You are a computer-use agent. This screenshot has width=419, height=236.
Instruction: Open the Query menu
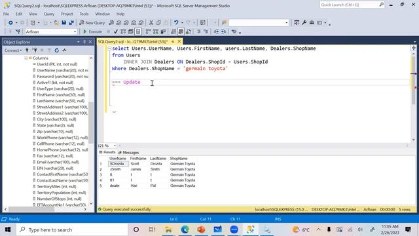click(49, 14)
